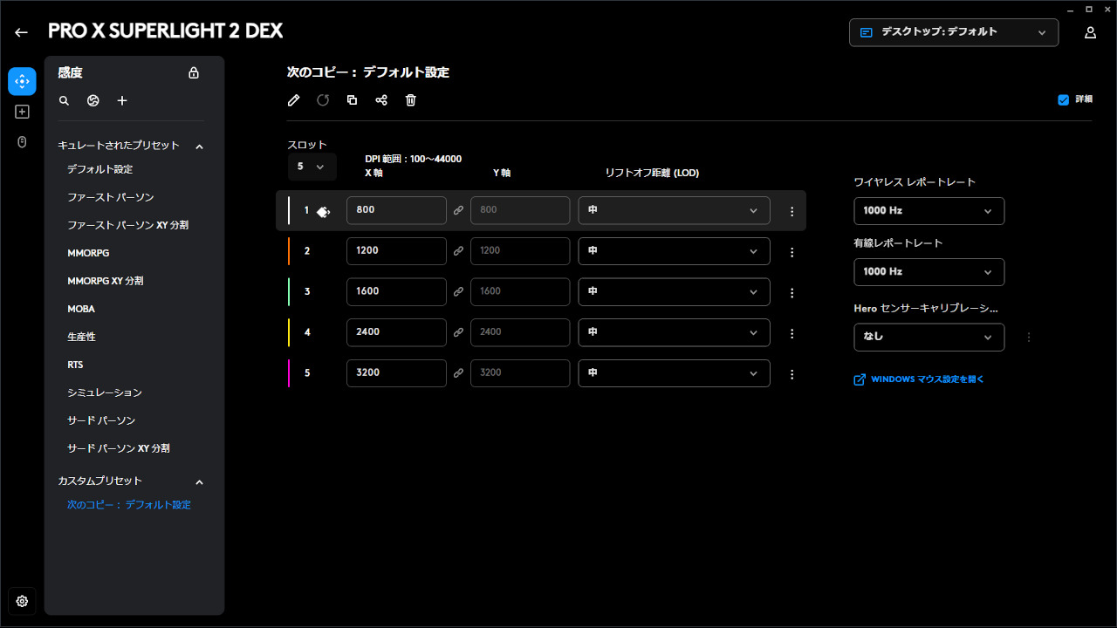The height and width of the screenshot is (628, 1117).
Task: Open the mouse device sidebar icon
Action: pyautogui.click(x=22, y=141)
